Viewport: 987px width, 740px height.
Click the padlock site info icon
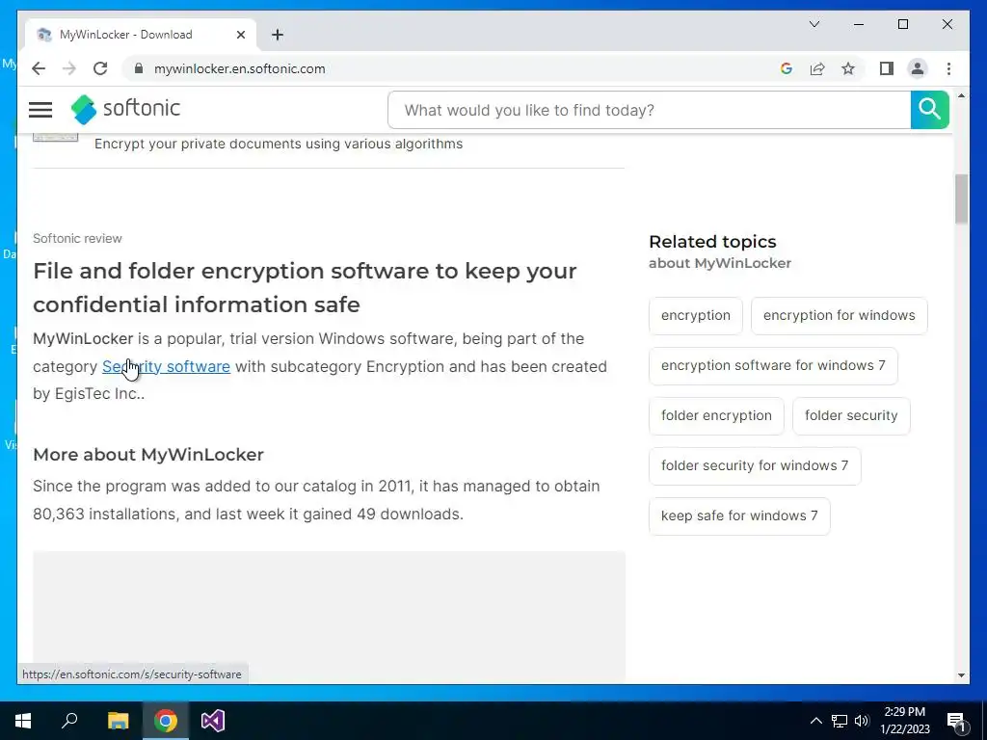coord(139,68)
